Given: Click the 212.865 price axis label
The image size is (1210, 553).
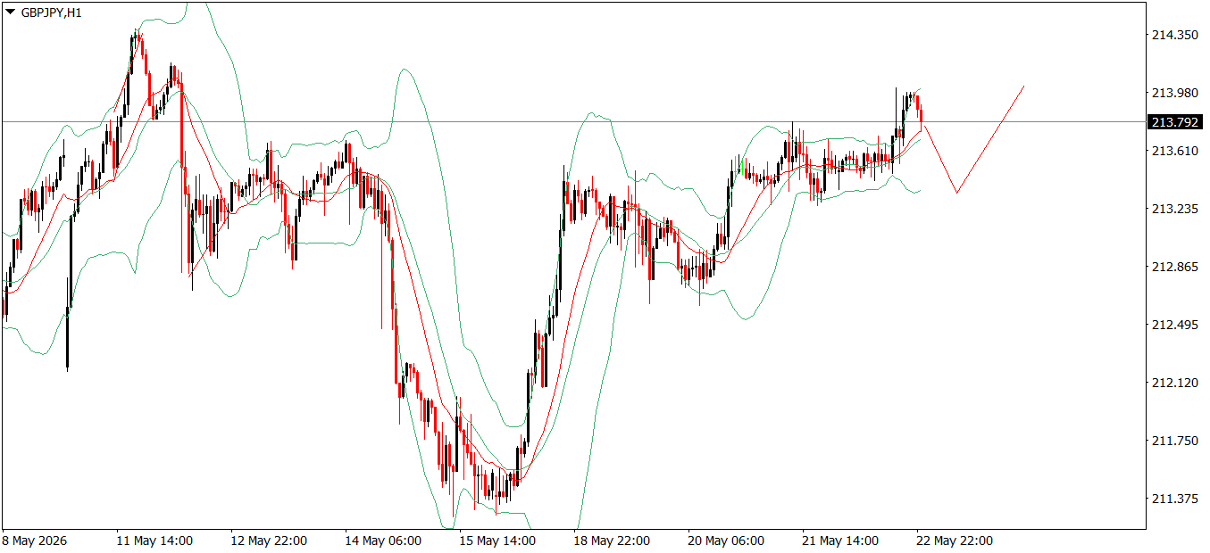Looking at the screenshot, I should point(1175,267).
